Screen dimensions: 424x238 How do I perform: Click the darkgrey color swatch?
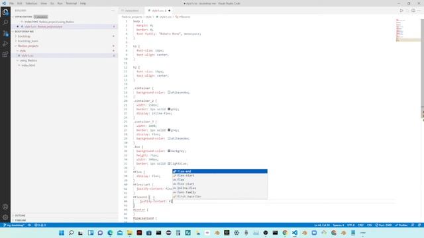coord(169,151)
